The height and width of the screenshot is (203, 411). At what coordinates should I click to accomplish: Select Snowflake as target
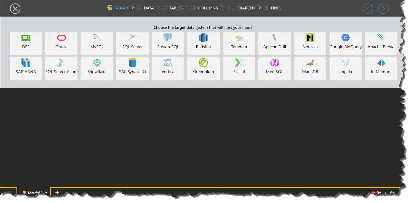click(97, 68)
